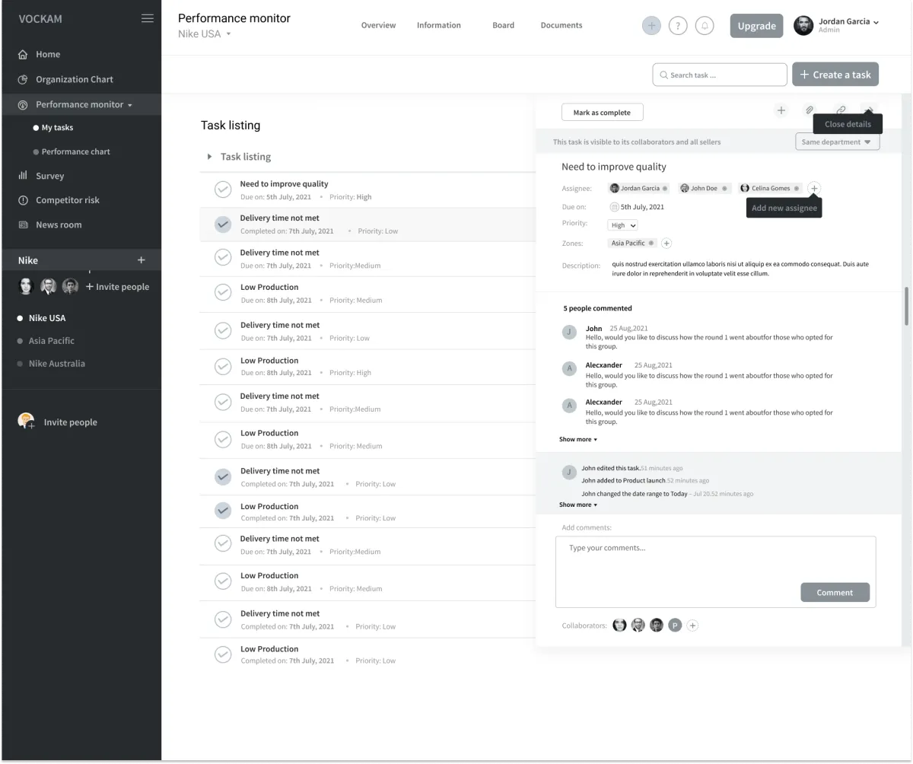Change Priority High dropdown

(622, 225)
